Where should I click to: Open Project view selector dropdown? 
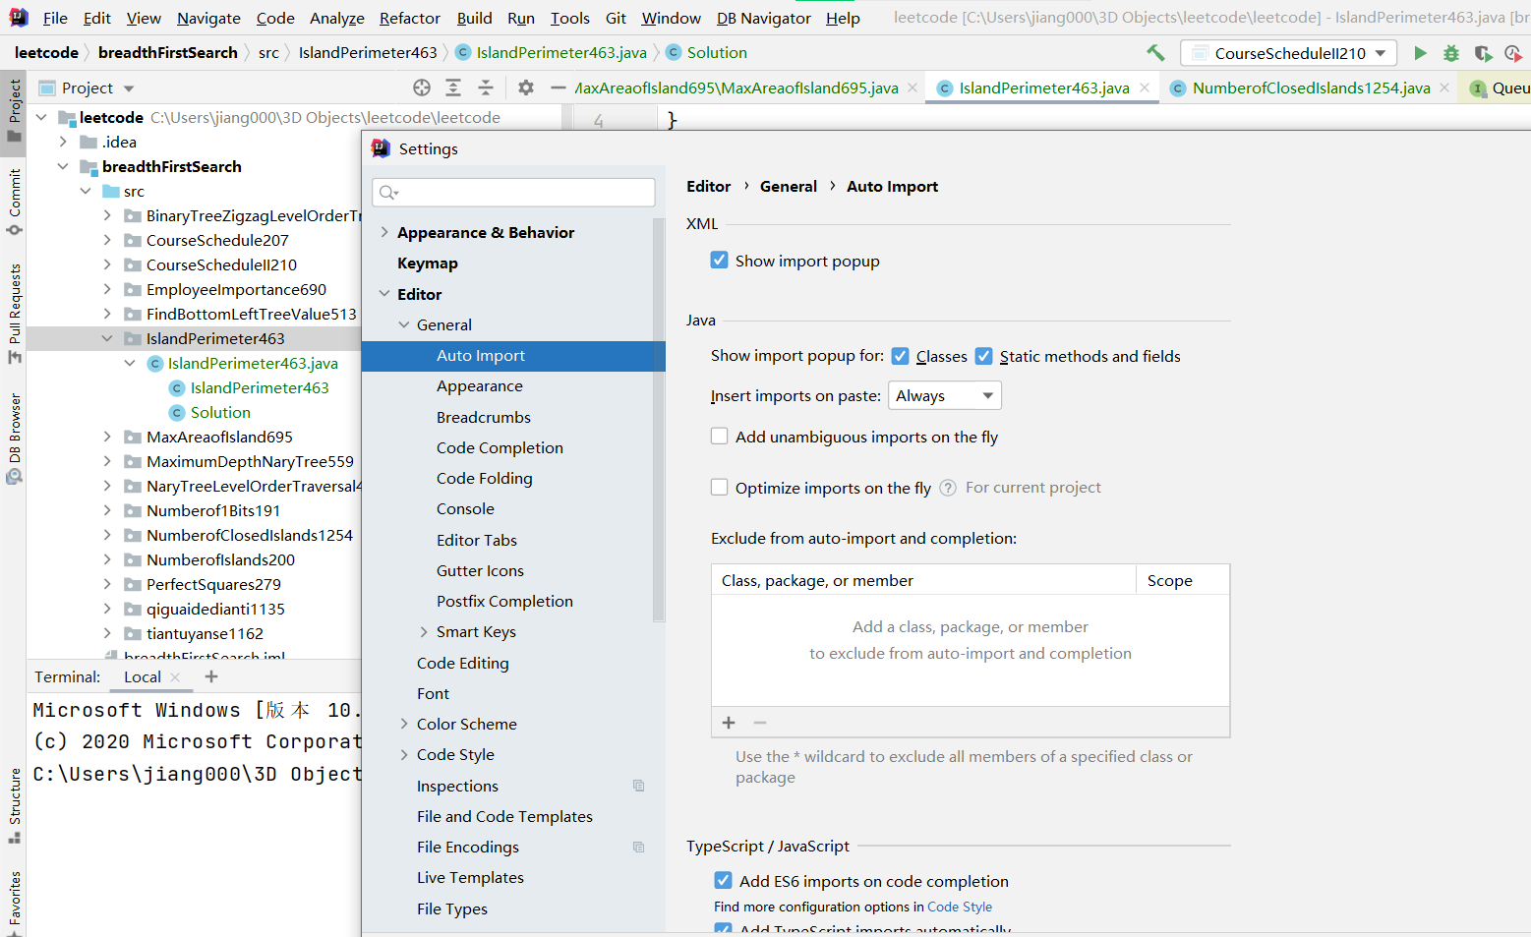(129, 88)
